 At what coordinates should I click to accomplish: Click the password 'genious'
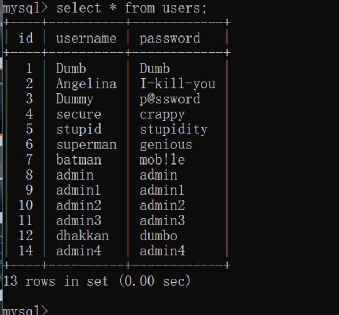tap(166, 145)
